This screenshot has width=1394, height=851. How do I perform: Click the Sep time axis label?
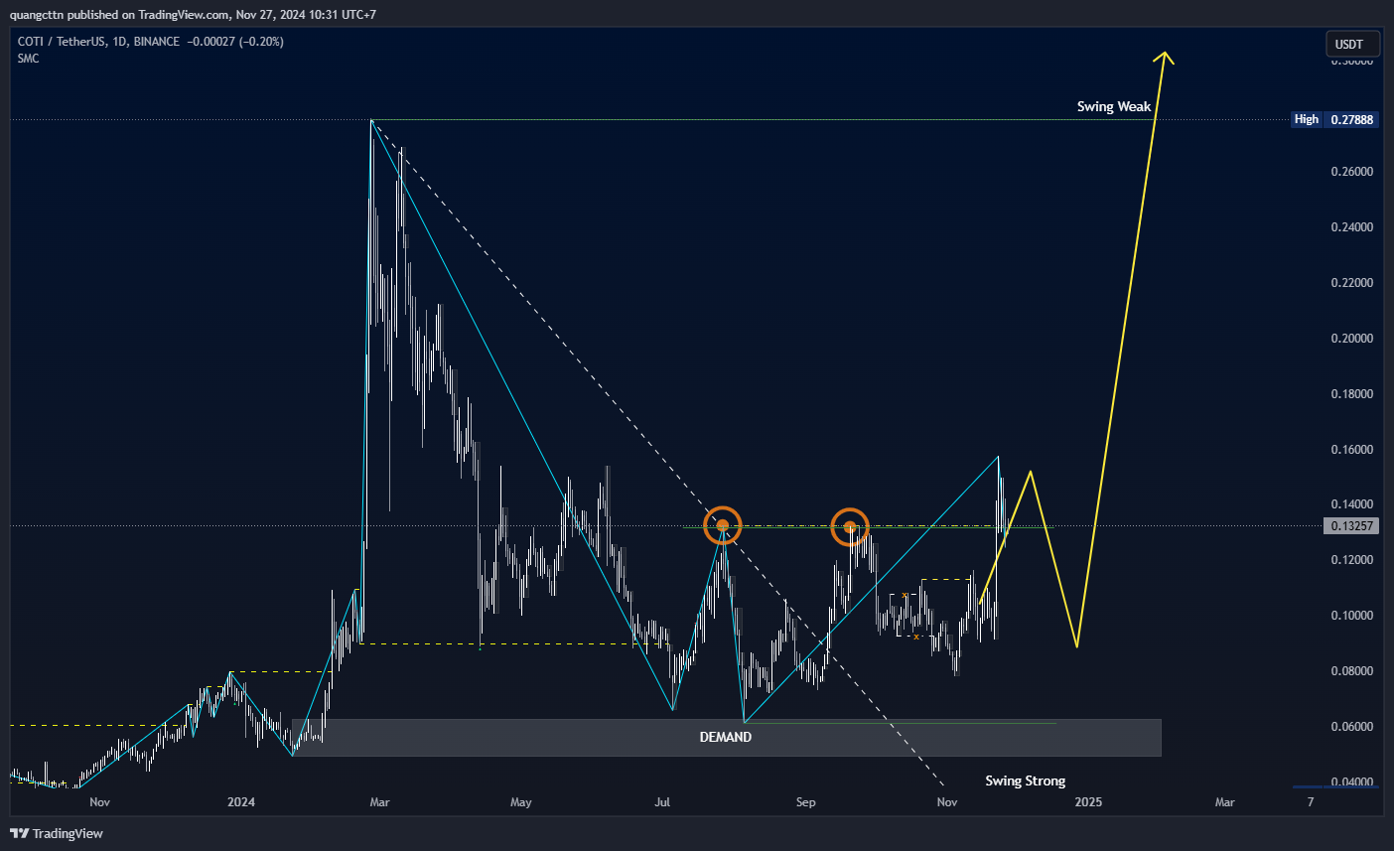[x=805, y=802]
